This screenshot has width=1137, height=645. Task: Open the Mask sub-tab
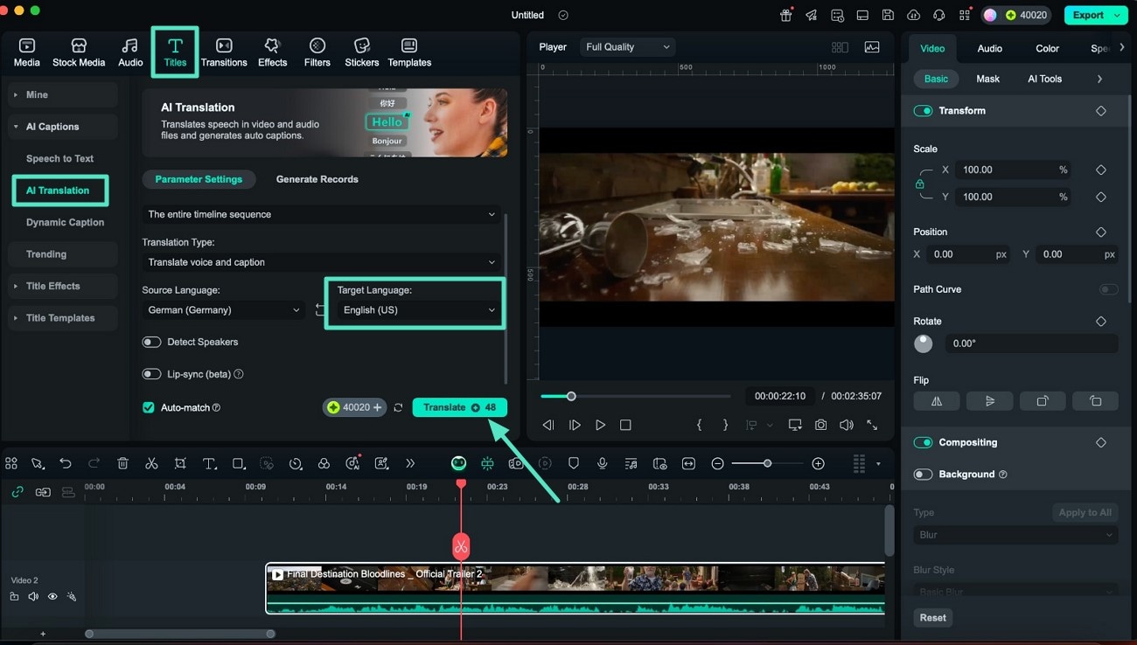point(987,79)
